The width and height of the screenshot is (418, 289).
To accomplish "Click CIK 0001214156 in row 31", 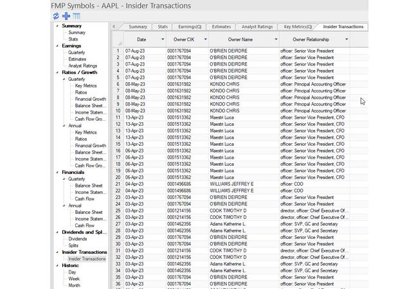I will [x=179, y=250].
